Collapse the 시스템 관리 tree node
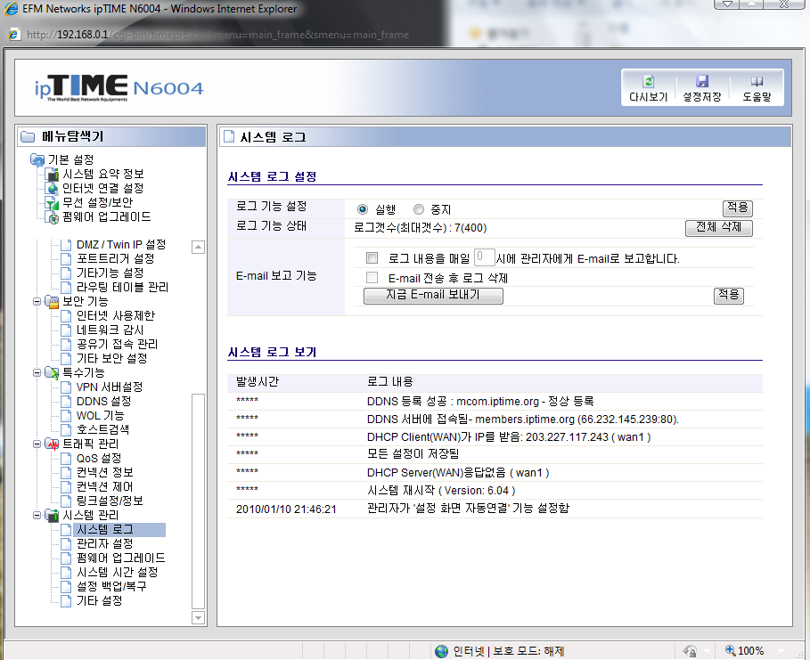 click(37, 515)
